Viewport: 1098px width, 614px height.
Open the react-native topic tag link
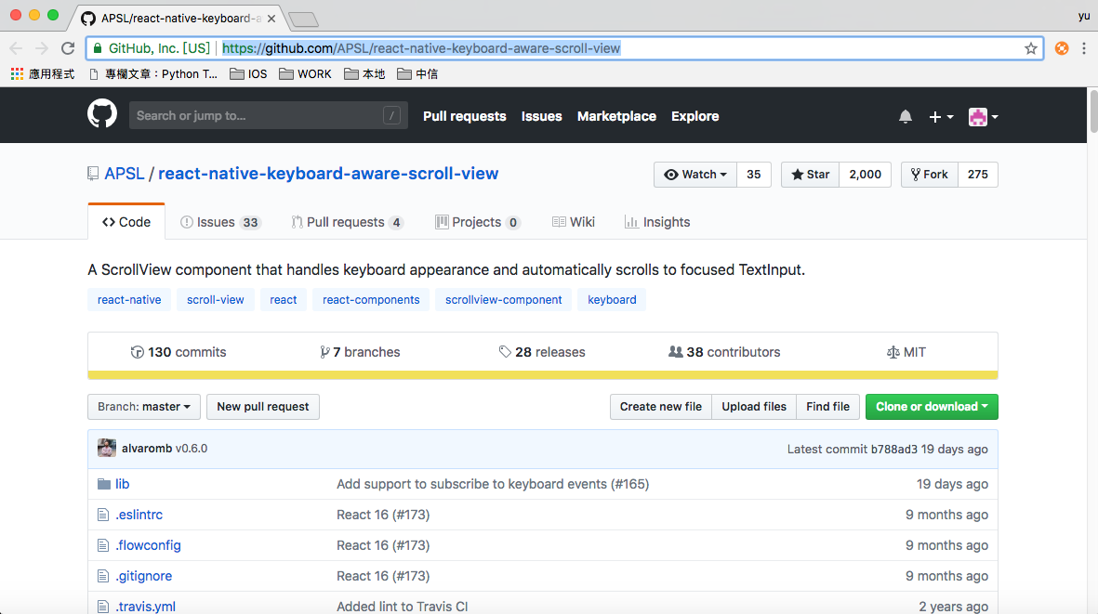tap(129, 299)
